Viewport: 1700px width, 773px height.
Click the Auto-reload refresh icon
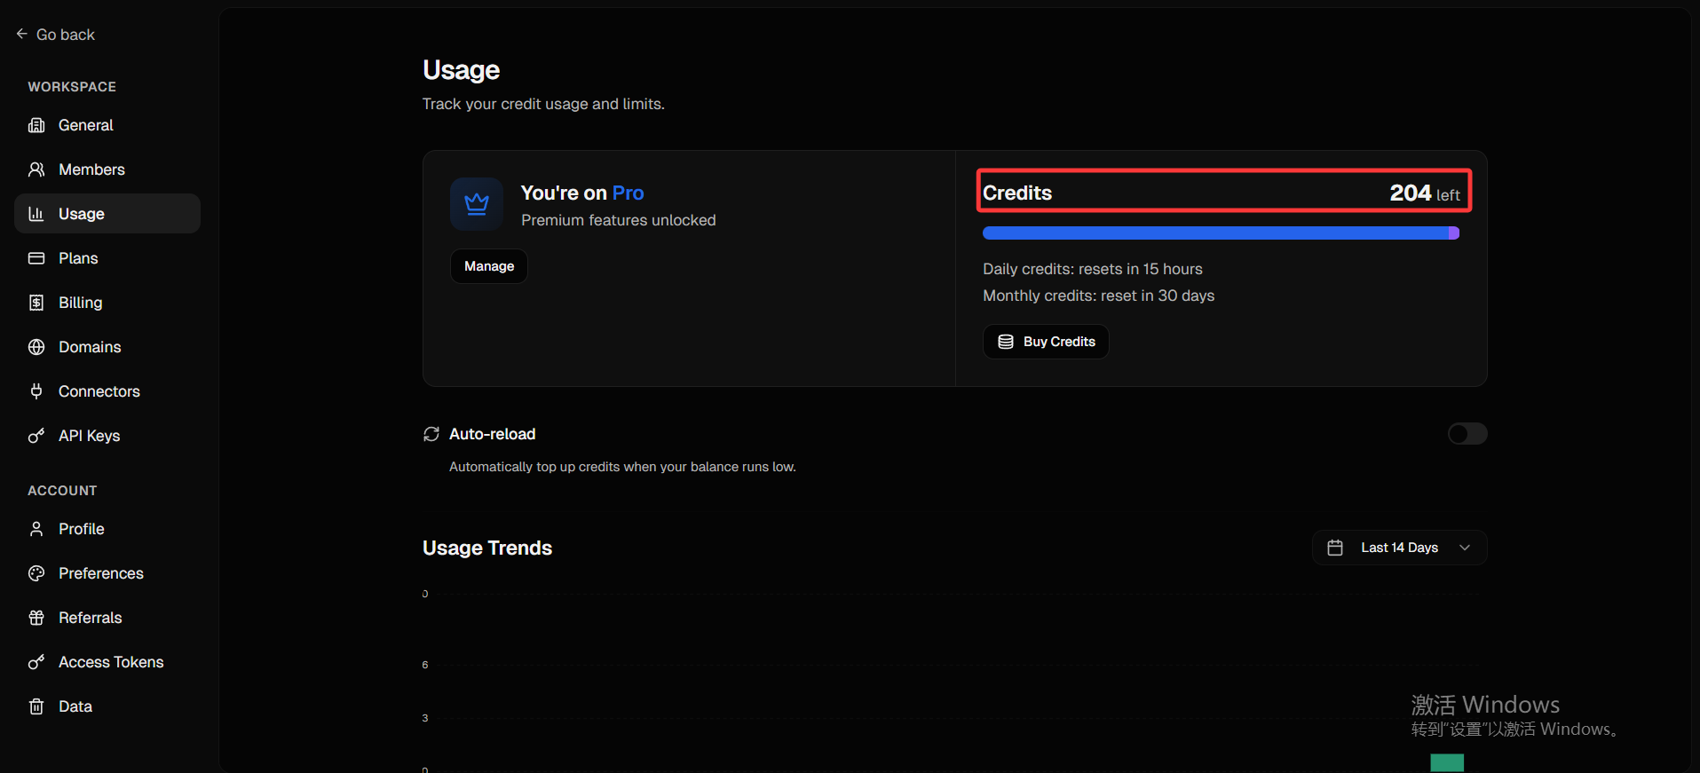point(431,434)
